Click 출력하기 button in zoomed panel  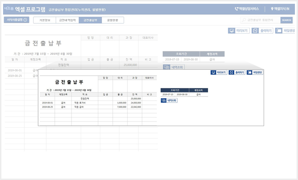[x=237, y=72]
